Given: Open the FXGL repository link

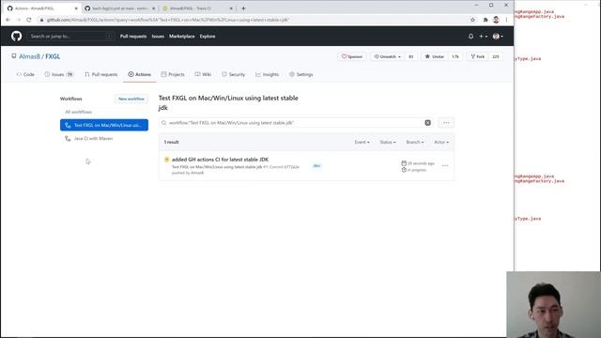Looking at the screenshot, I should pyautogui.click(x=53, y=56).
